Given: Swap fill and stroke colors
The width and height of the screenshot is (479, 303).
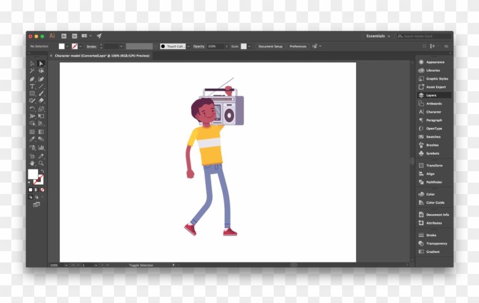Looking at the screenshot, I should tap(42, 171).
